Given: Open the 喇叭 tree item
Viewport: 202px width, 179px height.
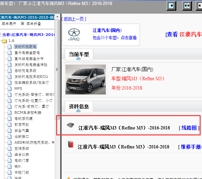Looking at the screenshot, I should click(18, 167).
